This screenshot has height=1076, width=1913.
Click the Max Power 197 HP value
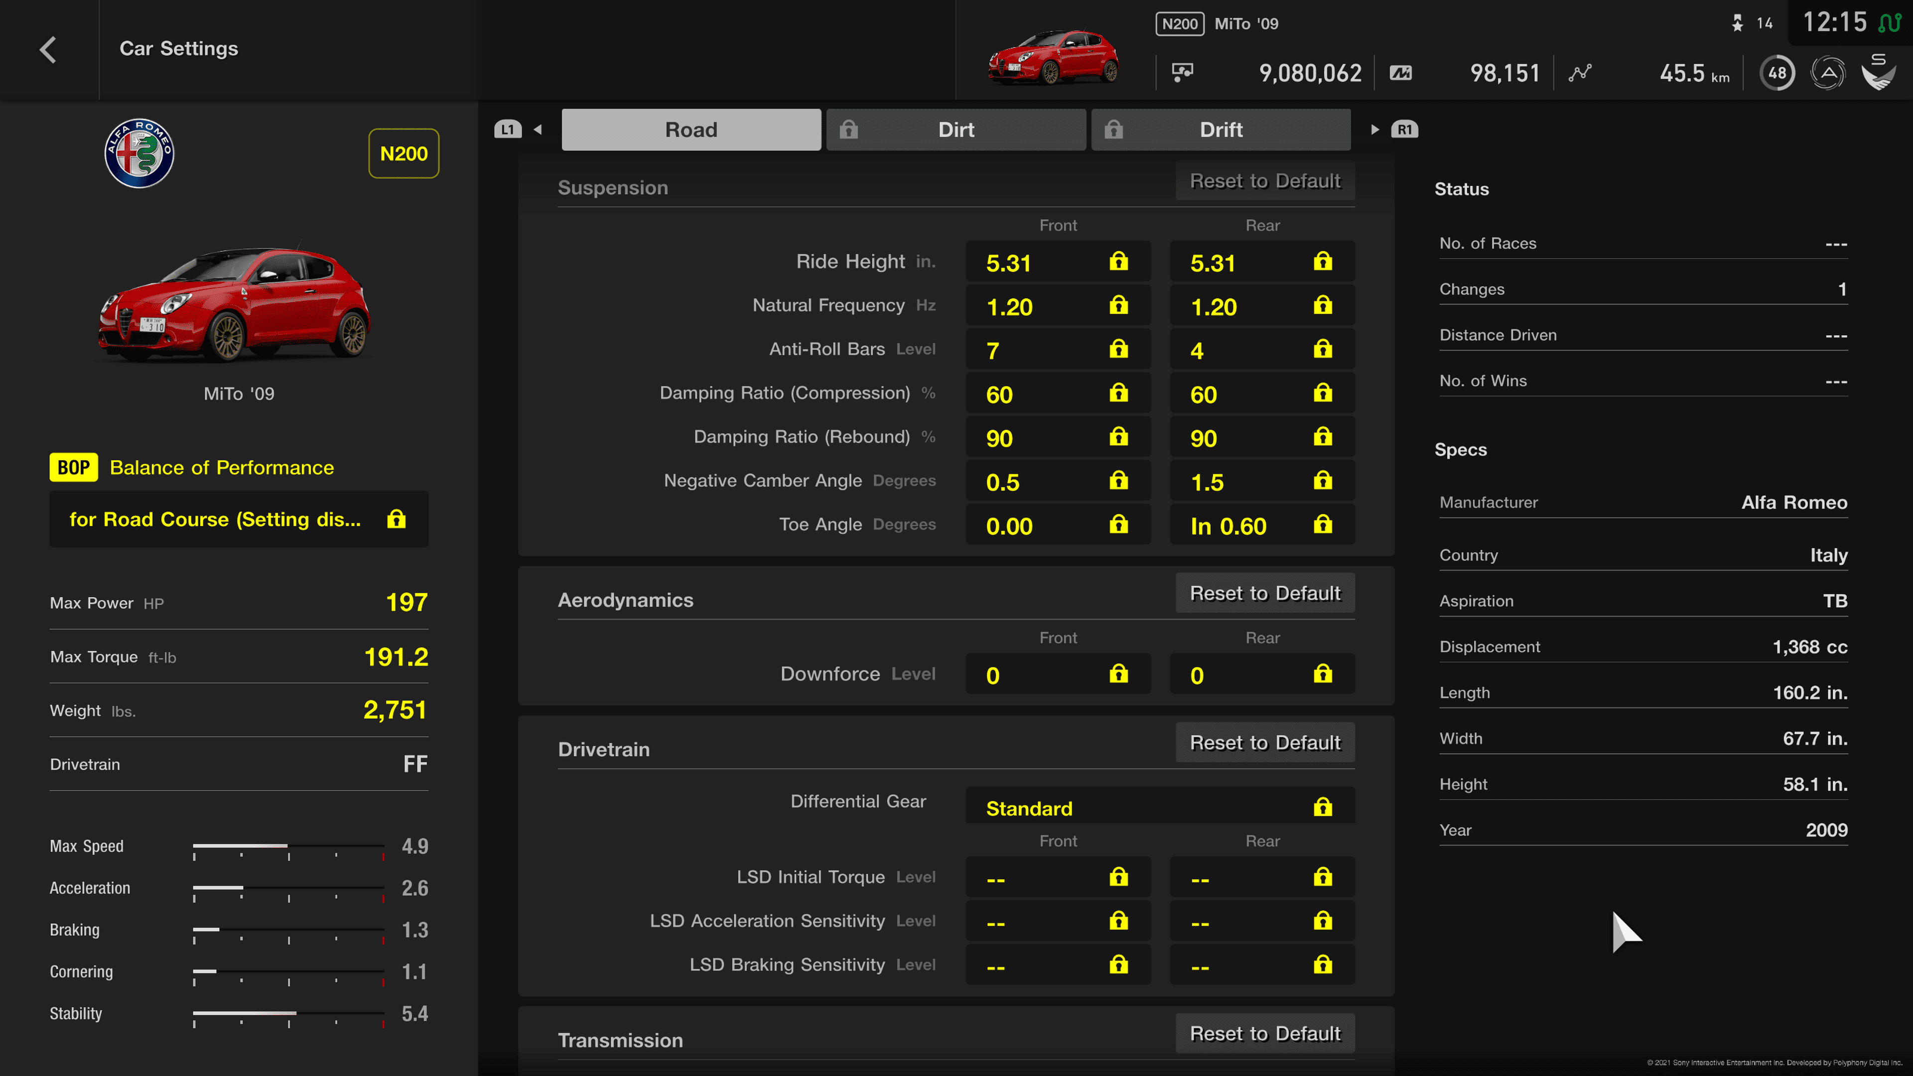click(x=406, y=601)
